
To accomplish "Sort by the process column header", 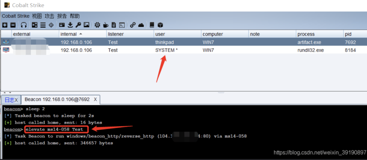I will point(320,34).
